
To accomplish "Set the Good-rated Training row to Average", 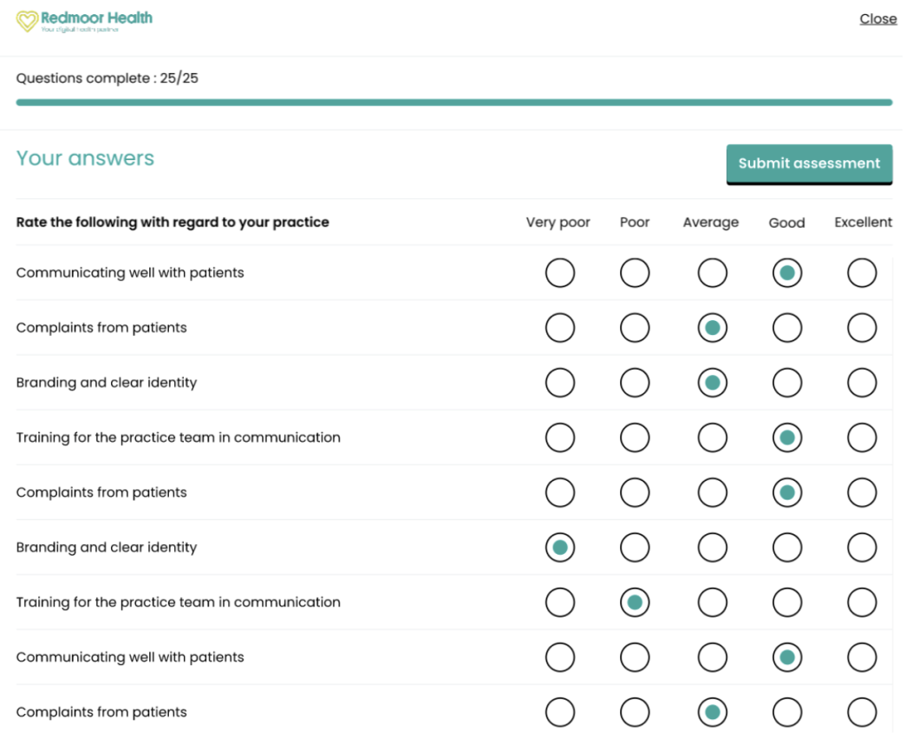I will (x=712, y=437).
